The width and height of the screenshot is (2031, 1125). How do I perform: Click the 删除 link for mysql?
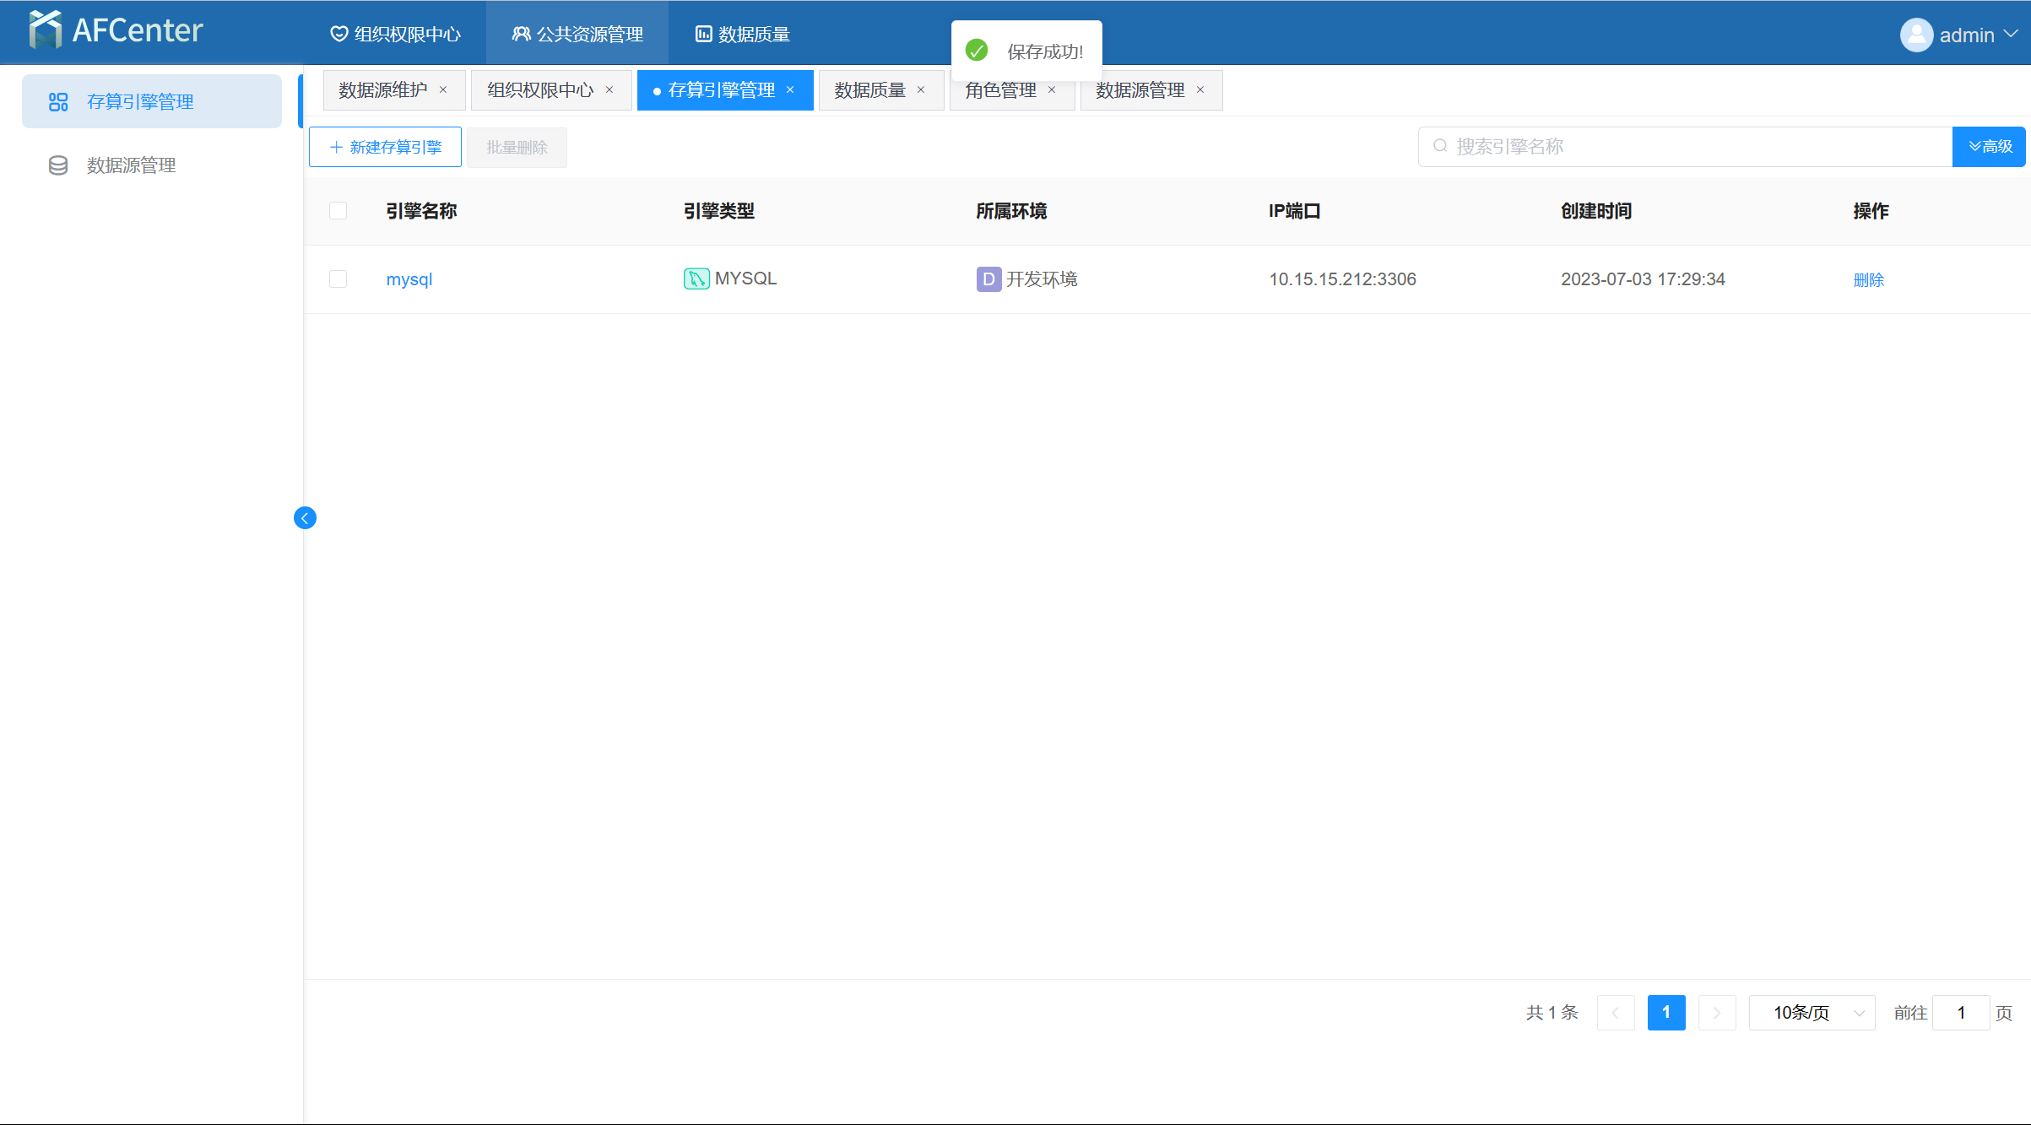pos(1868,279)
